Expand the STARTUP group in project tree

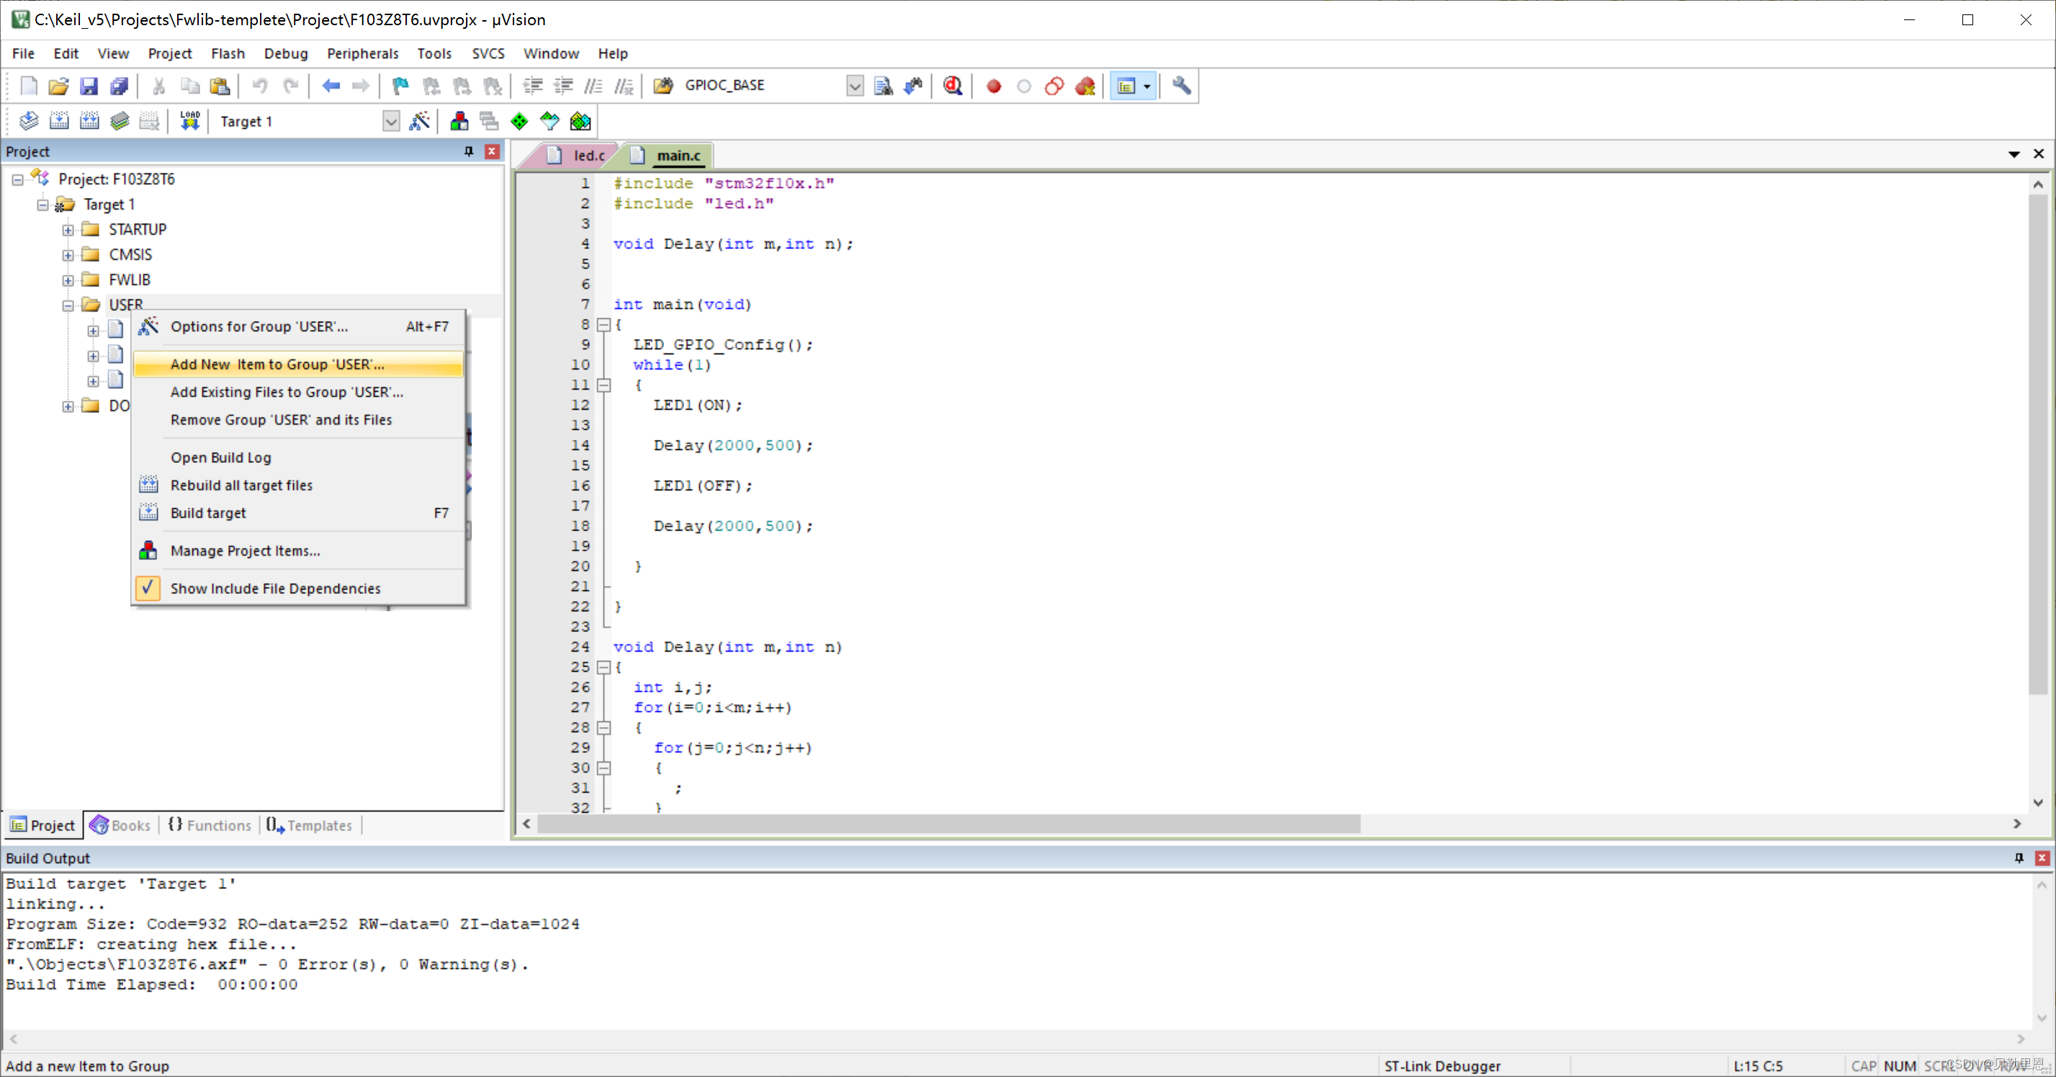pyautogui.click(x=69, y=228)
